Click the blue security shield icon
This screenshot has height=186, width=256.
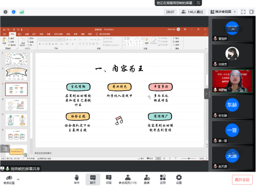coord(14,12)
